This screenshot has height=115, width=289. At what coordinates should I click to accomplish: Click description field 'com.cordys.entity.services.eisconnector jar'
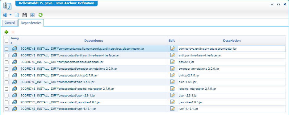tap(232, 49)
